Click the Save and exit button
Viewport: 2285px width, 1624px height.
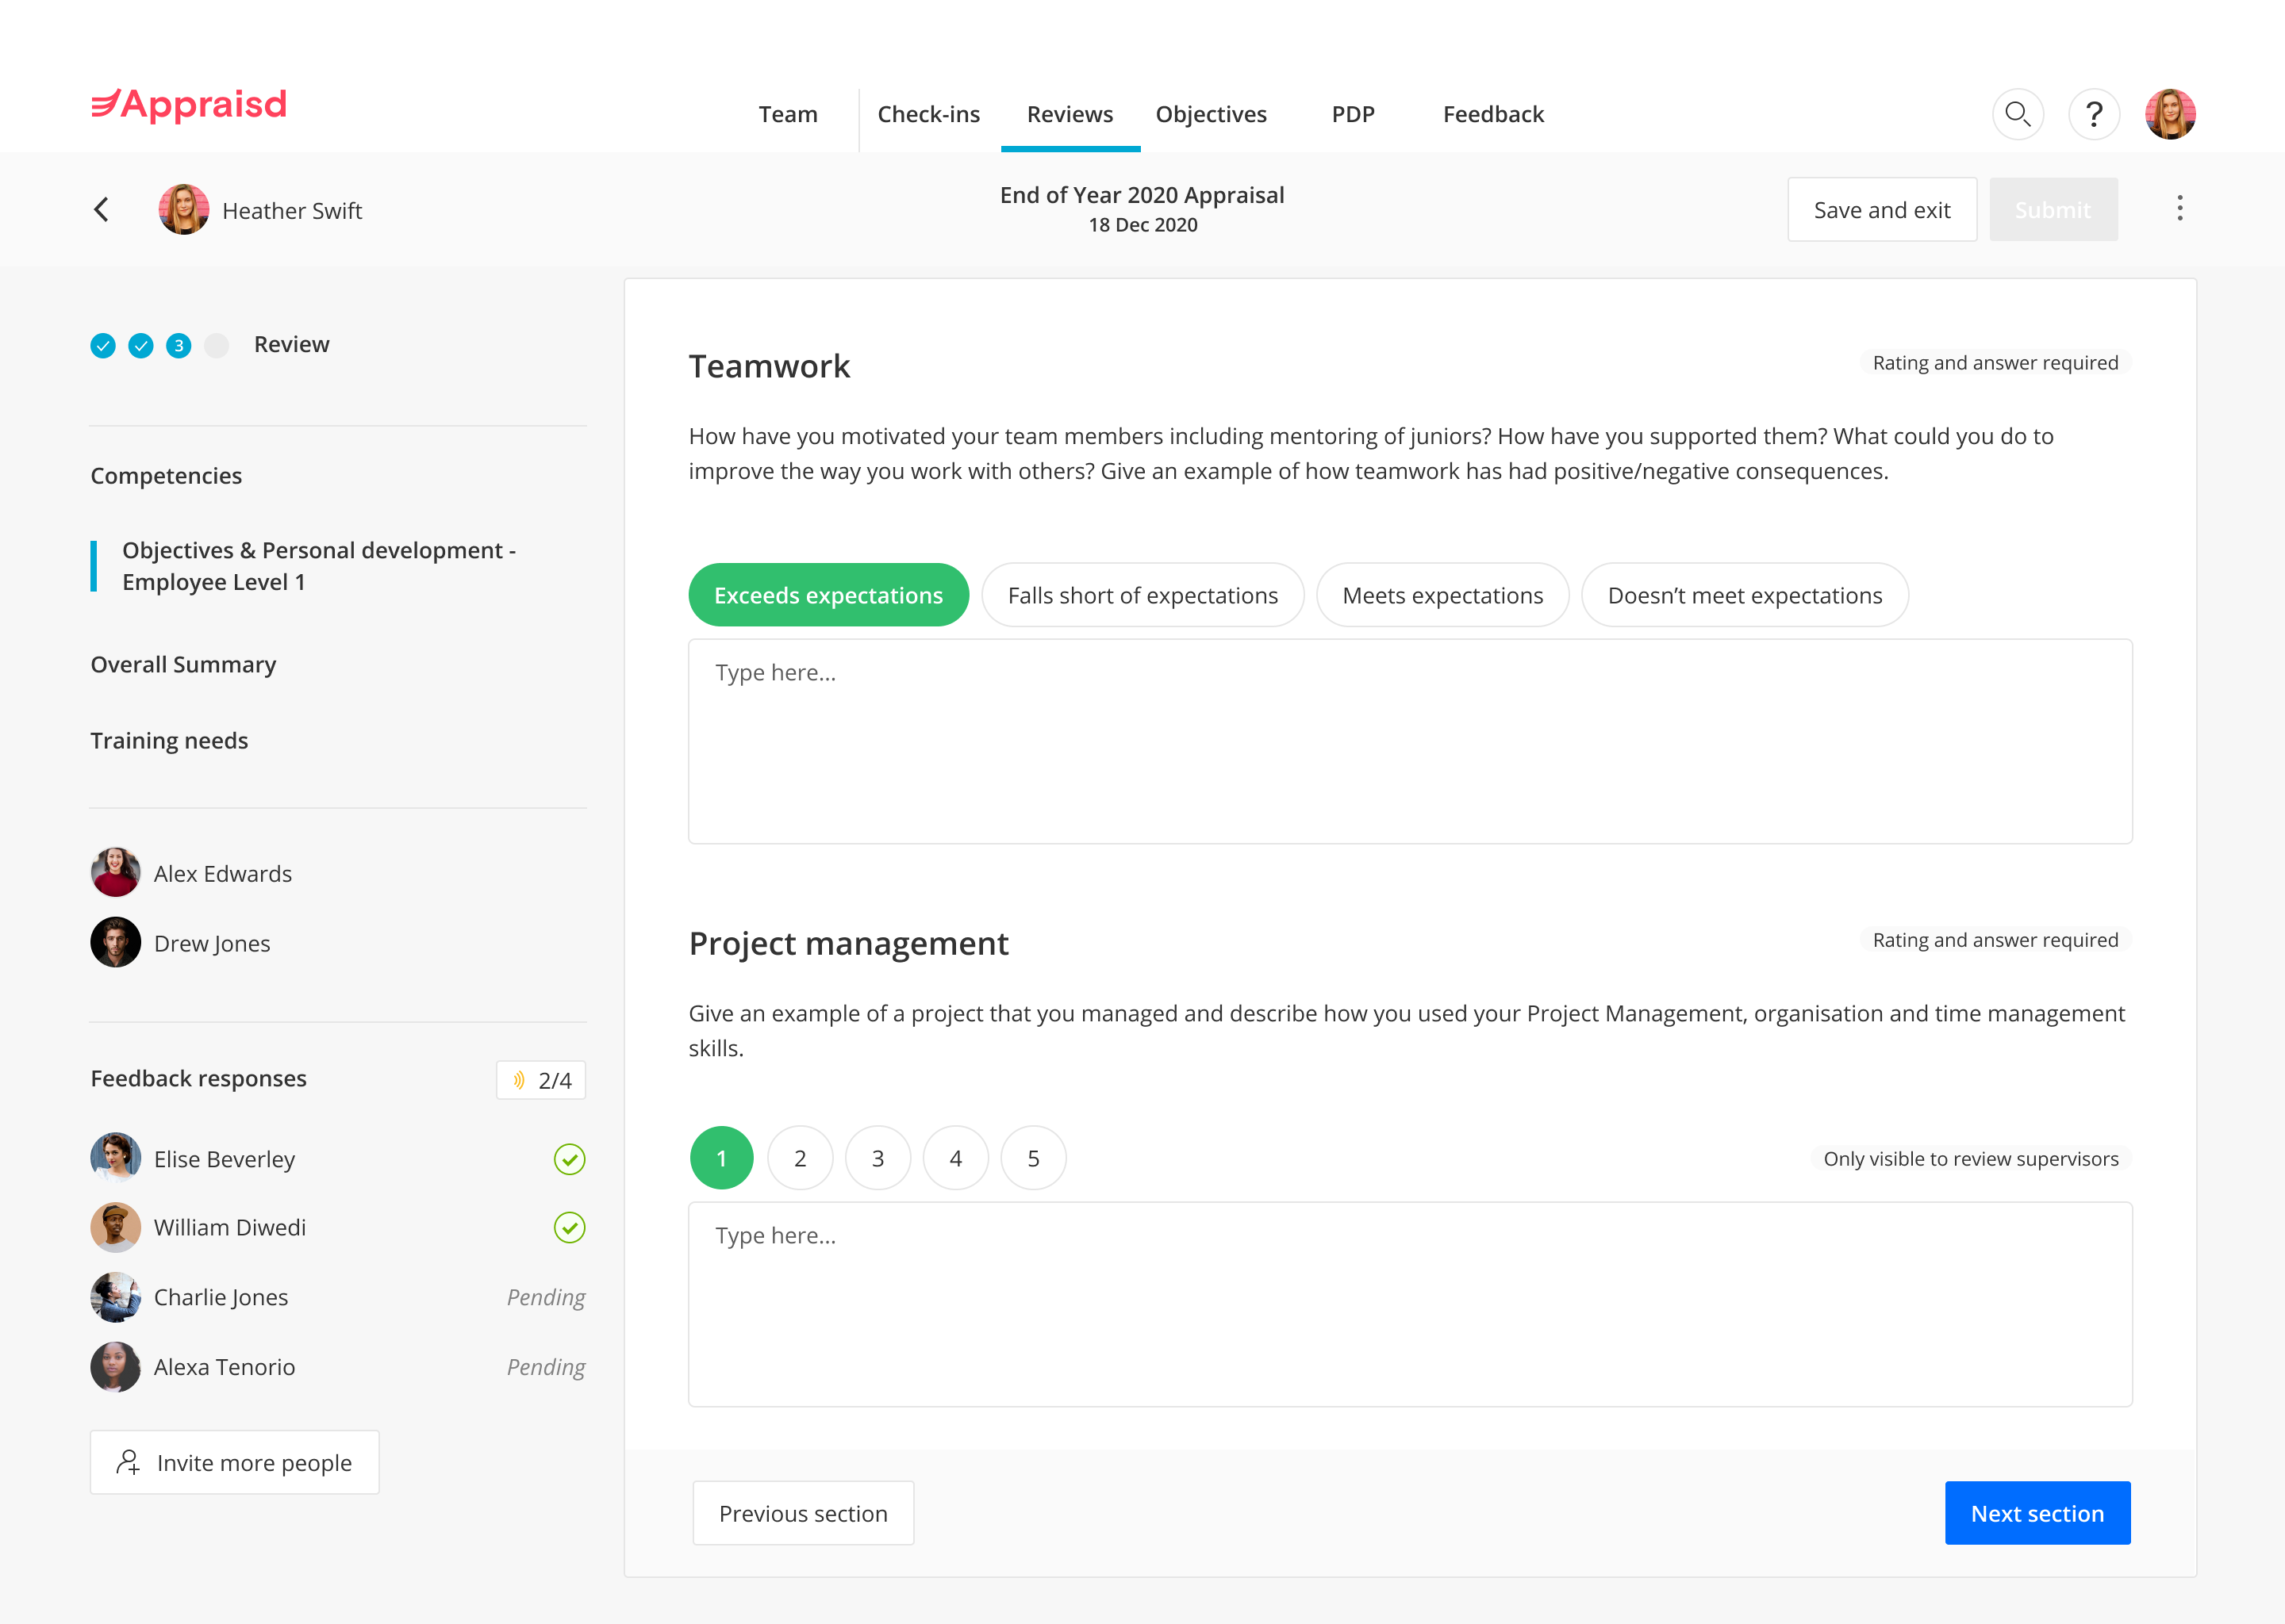[x=1882, y=209]
